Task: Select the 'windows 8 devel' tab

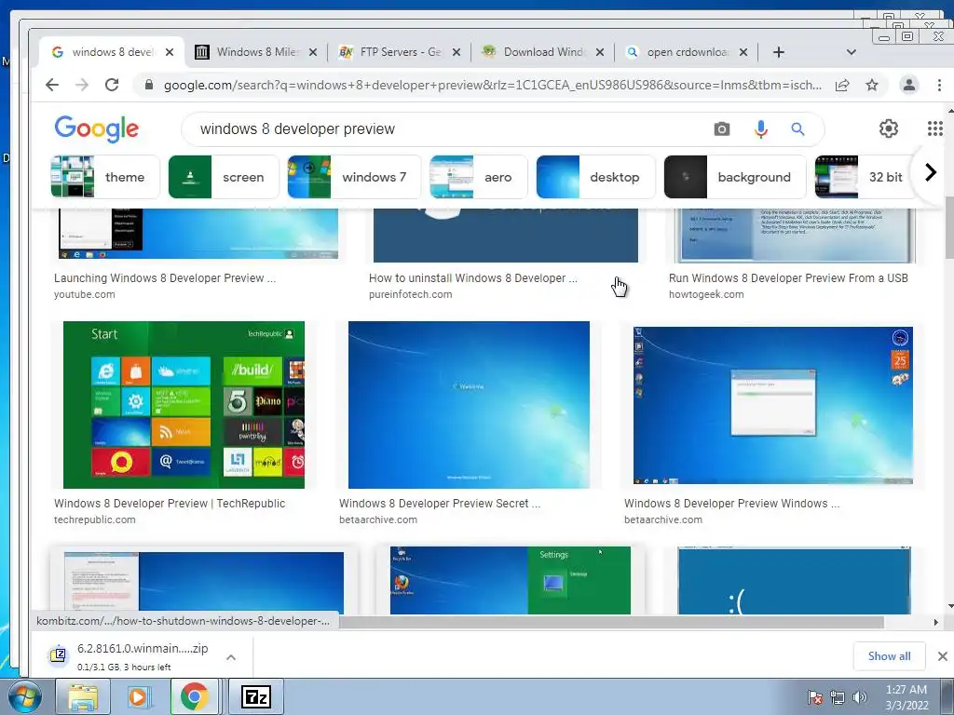Action: point(113,52)
